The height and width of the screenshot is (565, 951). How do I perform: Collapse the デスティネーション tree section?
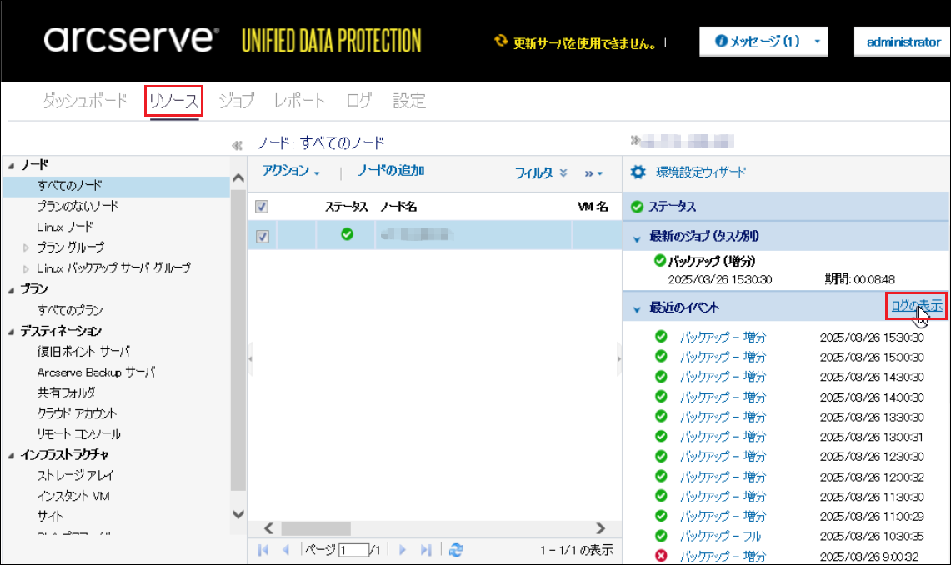point(11,332)
